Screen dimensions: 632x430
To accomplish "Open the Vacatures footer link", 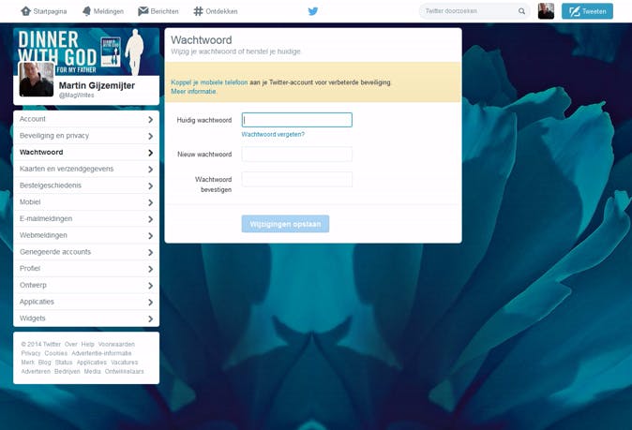I will click(124, 363).
